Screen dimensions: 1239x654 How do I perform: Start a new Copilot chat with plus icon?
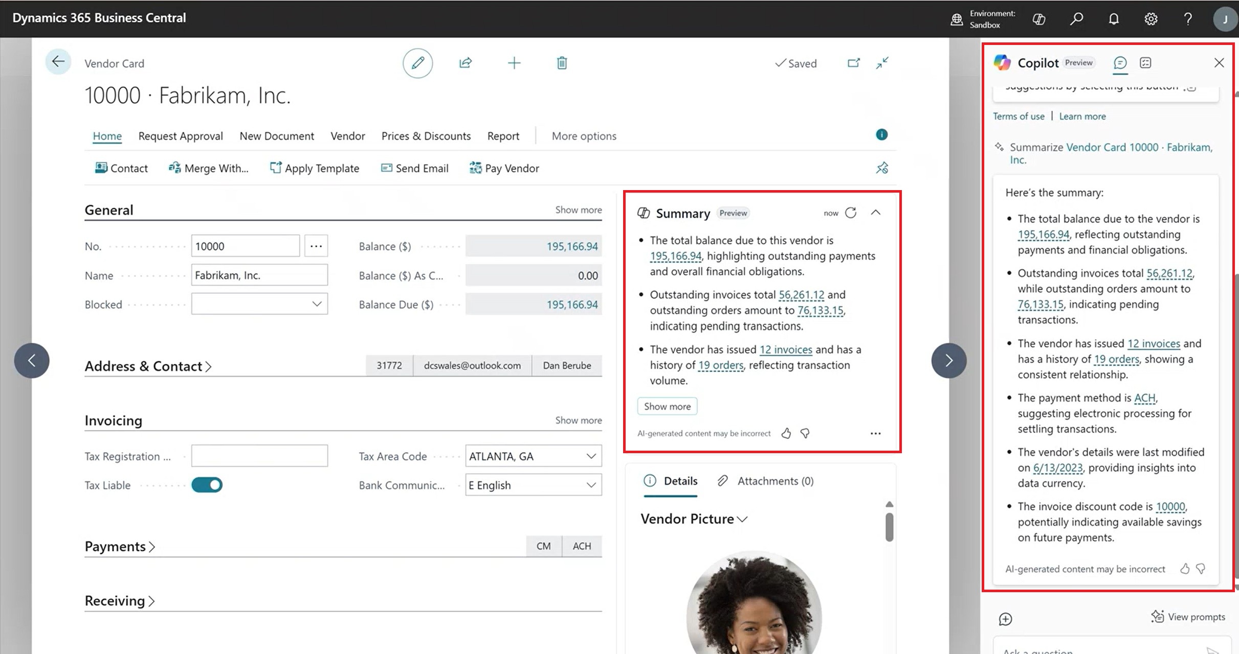(1005, 619)
